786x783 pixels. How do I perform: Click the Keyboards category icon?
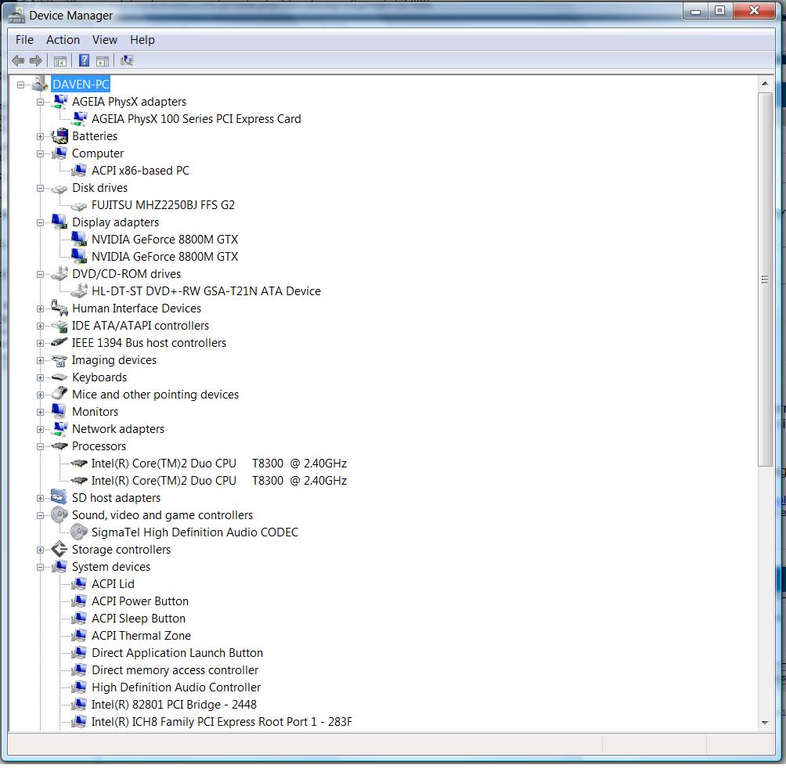(x=59, y=377)
